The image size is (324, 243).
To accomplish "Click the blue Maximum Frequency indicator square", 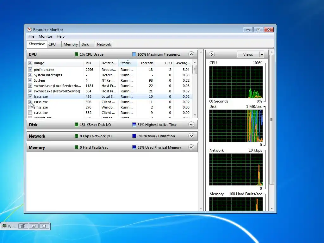I will [x=134, y=54].
